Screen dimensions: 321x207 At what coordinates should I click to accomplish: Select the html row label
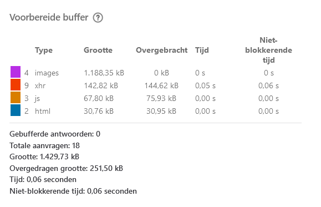[x=43, y=111]
